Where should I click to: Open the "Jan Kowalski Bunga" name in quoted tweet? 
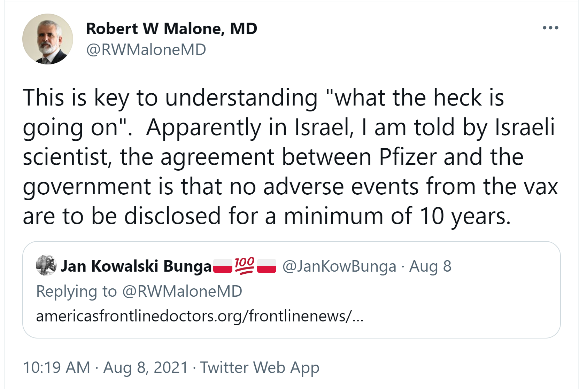(x=136, y=266)
